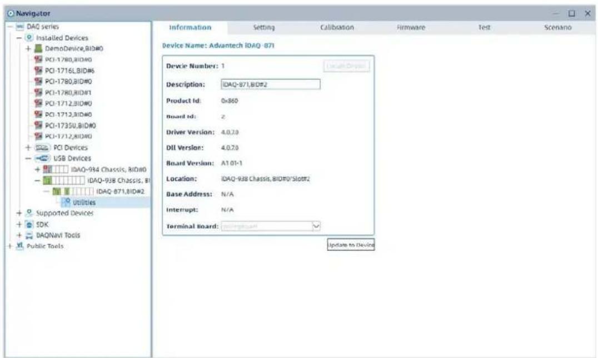Image resolution: width=598 pixels, height=358 pixels.
Task: Click the Update to Device button
Action: (x=351, y=245)
